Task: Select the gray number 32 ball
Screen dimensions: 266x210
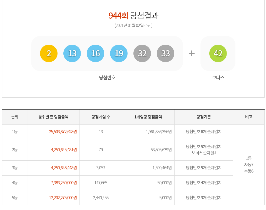Action: tap(142, 53)
